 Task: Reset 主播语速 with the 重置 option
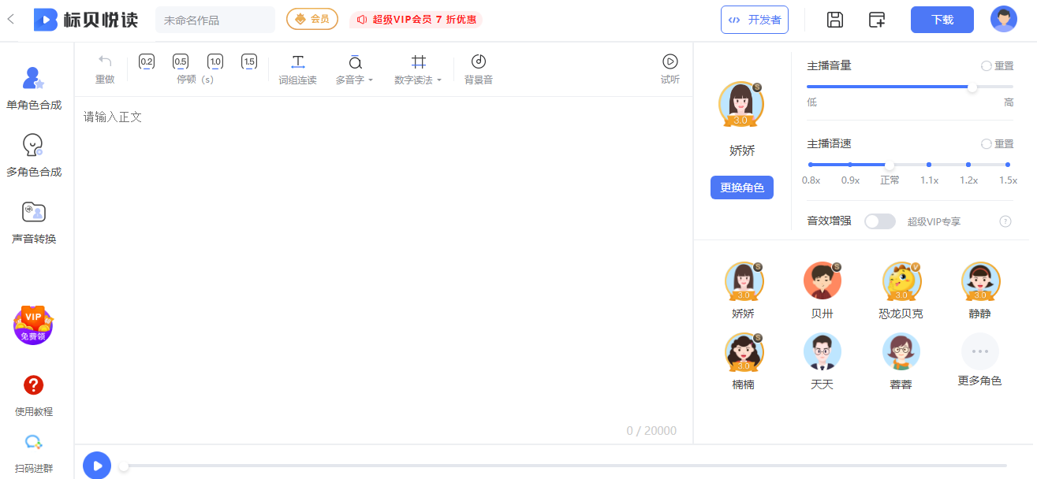click(998, 144)
